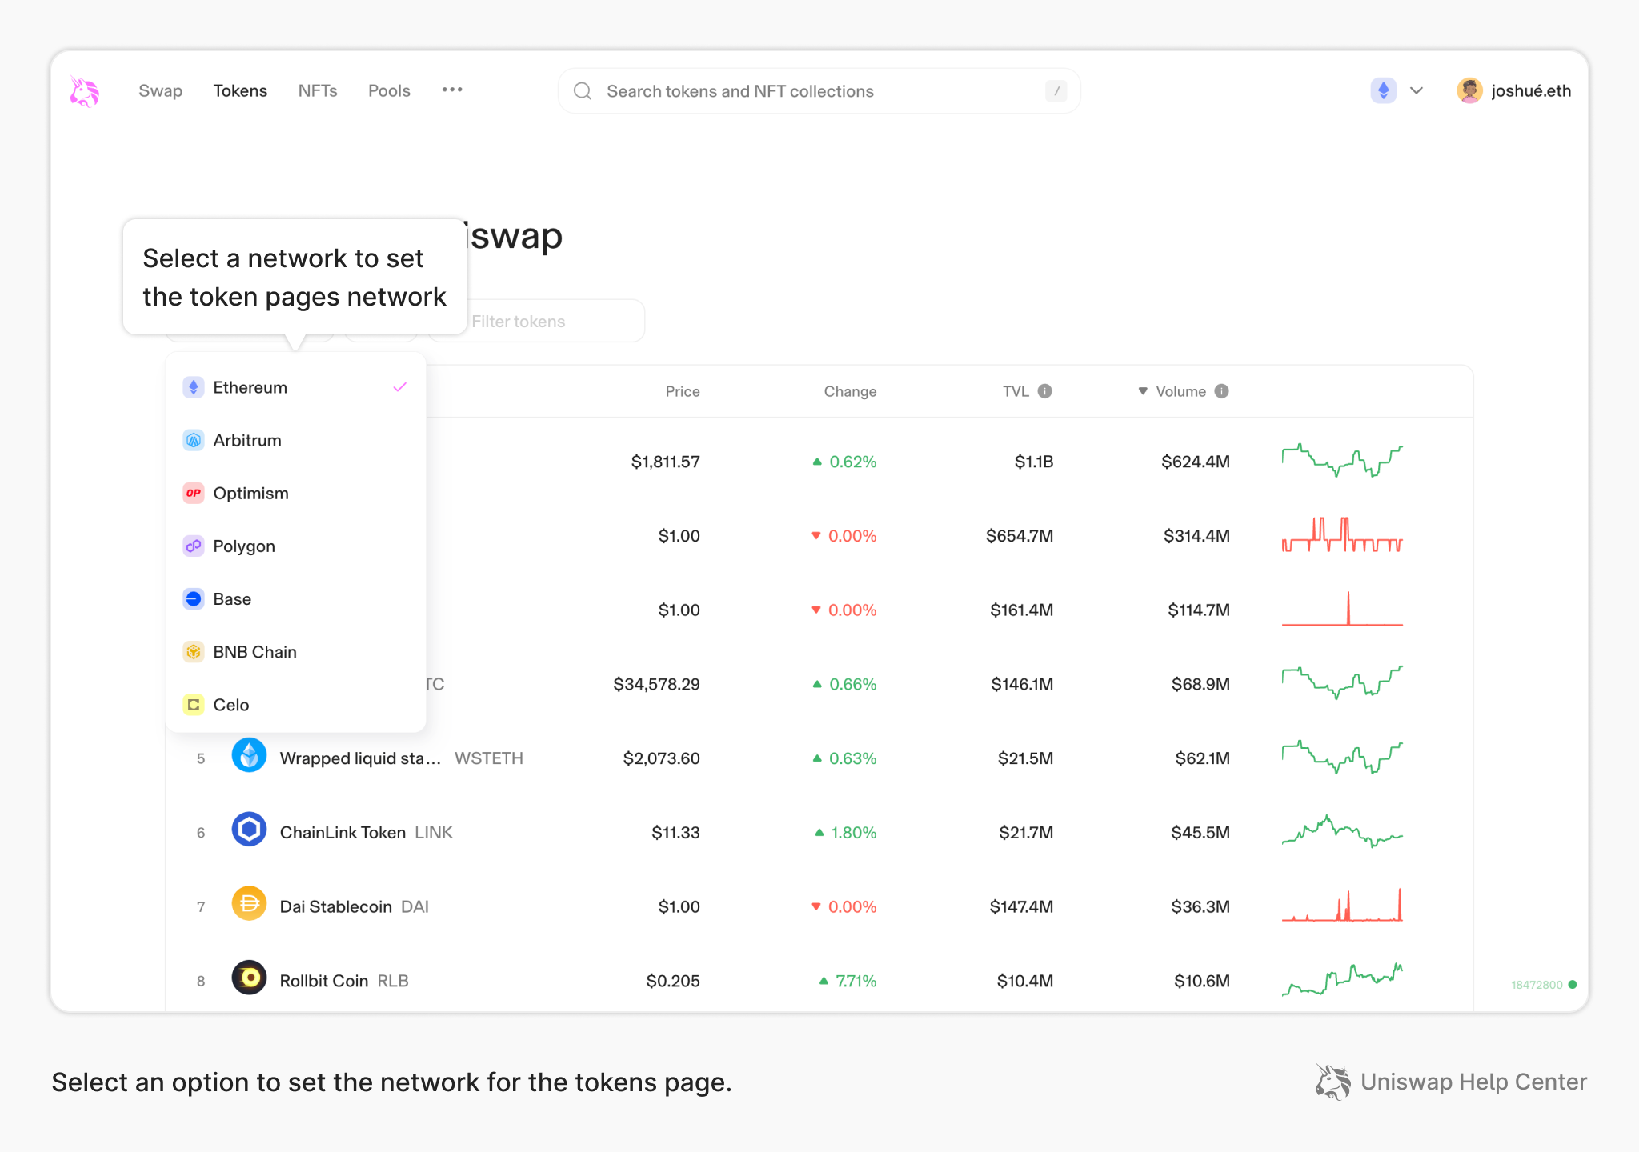Click the Ethereum selected checkmark
Screen dimensions: 1639x1152
pos(400,387)
